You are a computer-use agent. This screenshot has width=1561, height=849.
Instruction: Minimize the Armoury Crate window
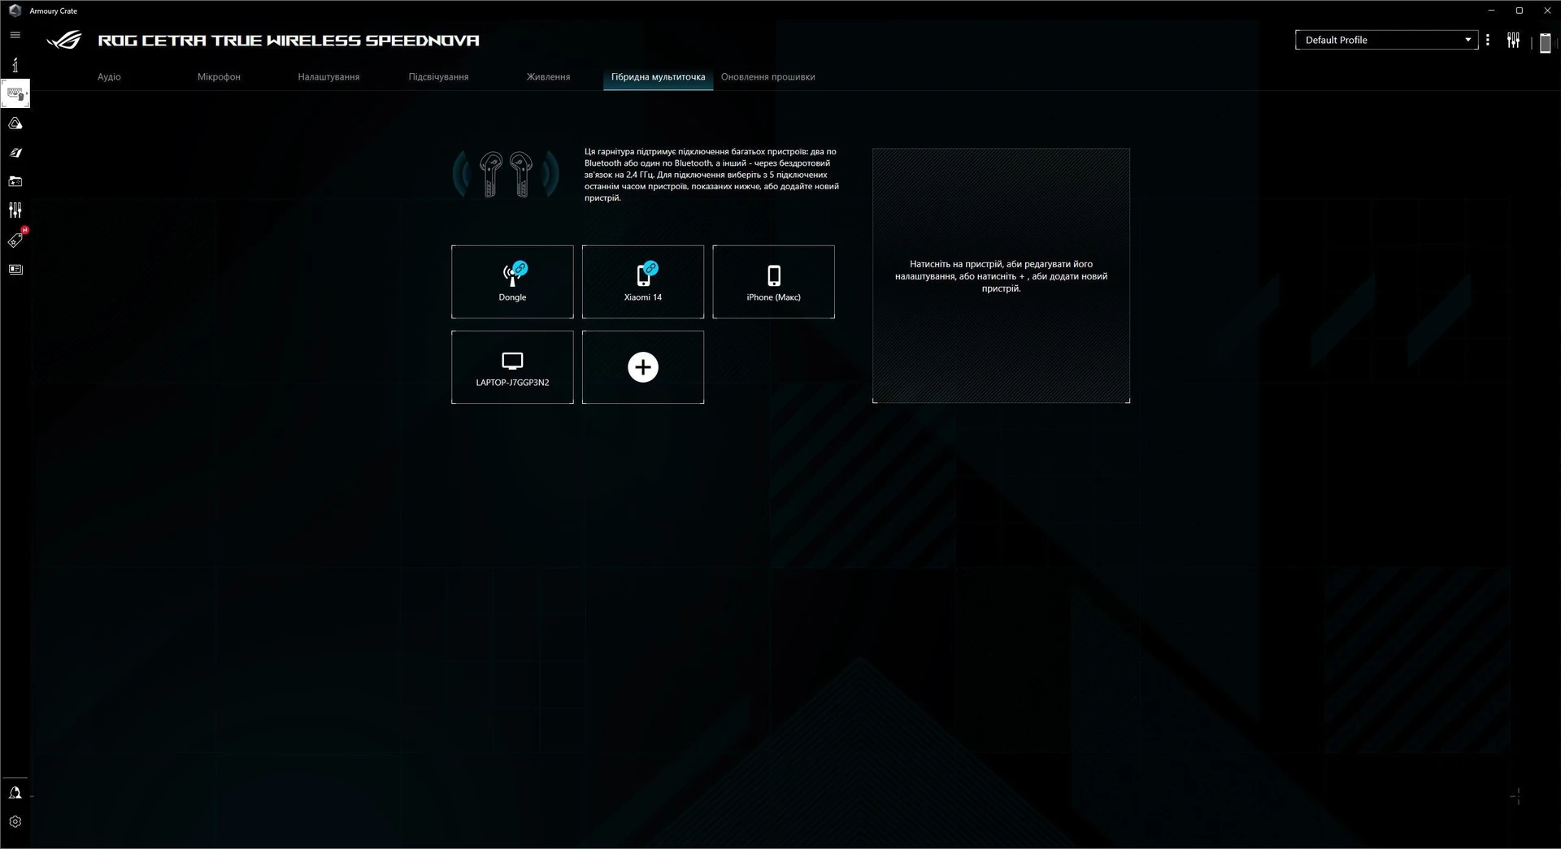(1491, 11)
